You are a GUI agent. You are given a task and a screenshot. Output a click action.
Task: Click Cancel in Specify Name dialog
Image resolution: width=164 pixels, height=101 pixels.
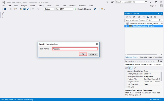click(93, 54)
